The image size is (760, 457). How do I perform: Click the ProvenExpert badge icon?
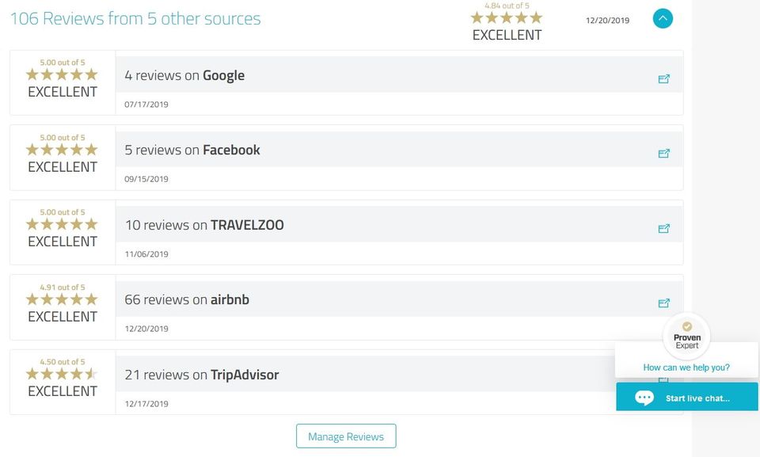tap(686, 336)
